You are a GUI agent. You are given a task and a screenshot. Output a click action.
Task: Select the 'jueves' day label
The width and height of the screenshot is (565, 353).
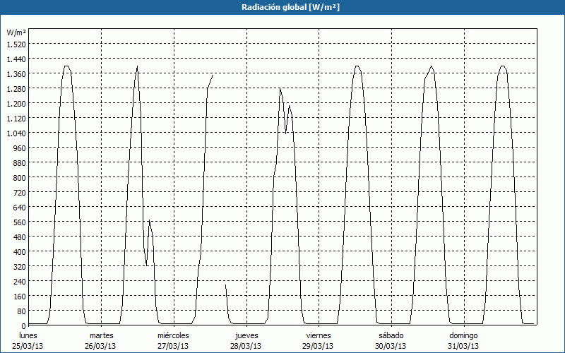246,335
